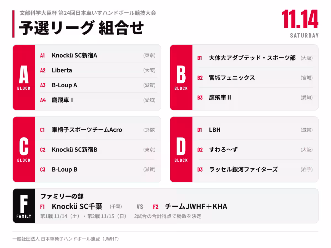Screen dimensions: 331x248
Task: Click the F2 チームJWHF＋KHA team name
Action: pyautogui.click(x=196, y=206)
